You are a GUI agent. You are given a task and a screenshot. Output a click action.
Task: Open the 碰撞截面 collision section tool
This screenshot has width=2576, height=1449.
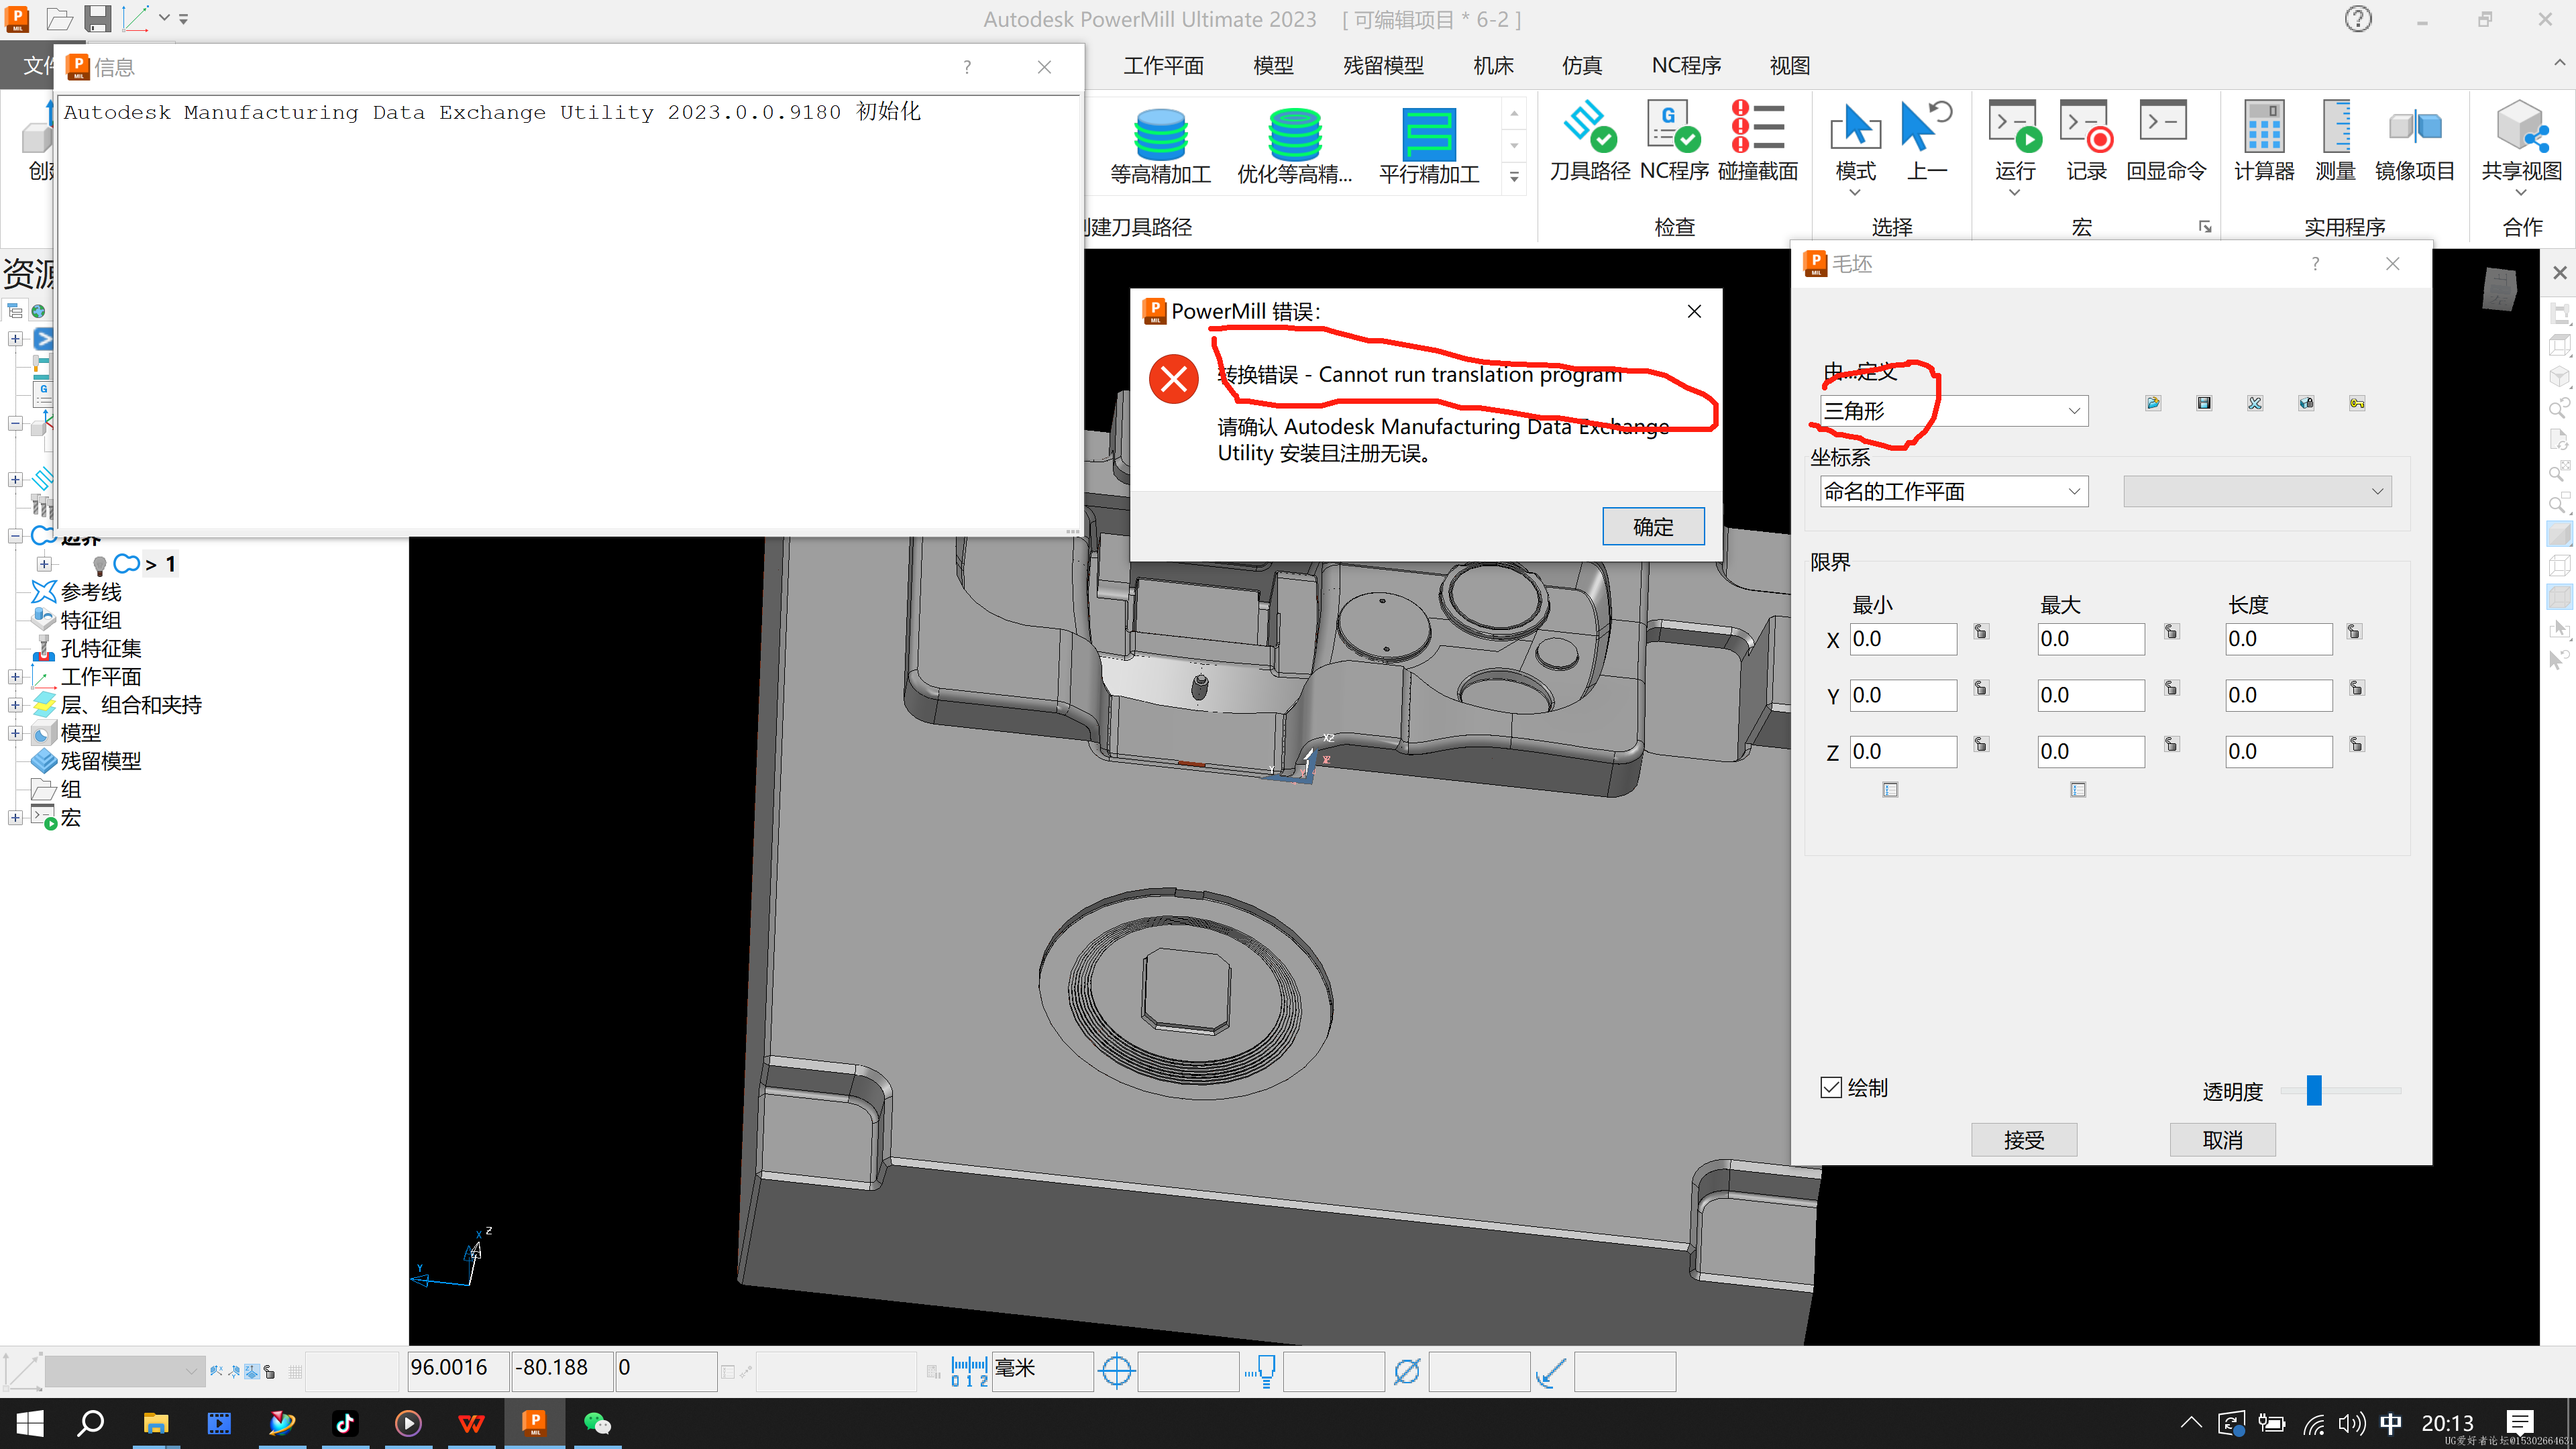[1757, 142]
